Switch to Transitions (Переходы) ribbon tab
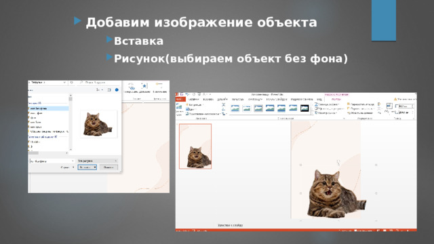Viewport: 434px width, 244px height. click(238, 99)
